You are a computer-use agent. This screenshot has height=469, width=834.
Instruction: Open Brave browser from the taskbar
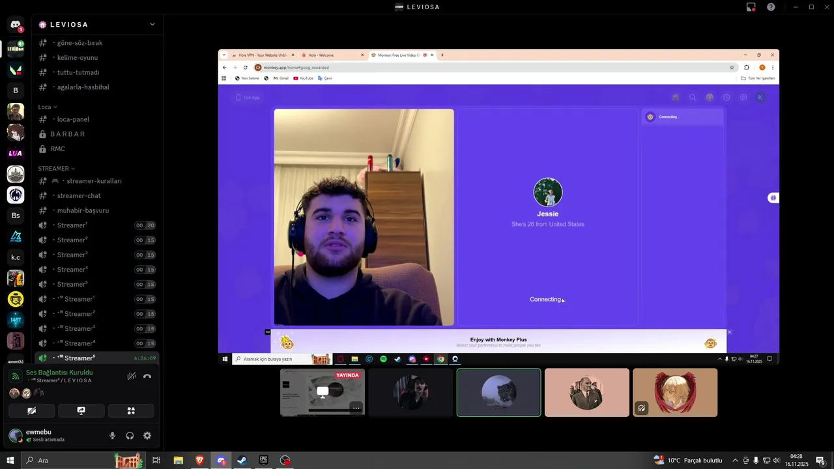coord(199,461)
